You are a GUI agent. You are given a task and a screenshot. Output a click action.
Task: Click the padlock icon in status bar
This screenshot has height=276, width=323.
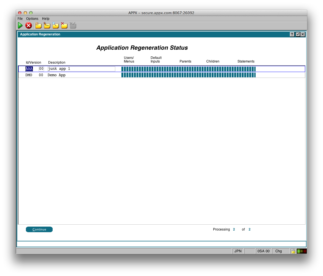click(x=293, y=251)
